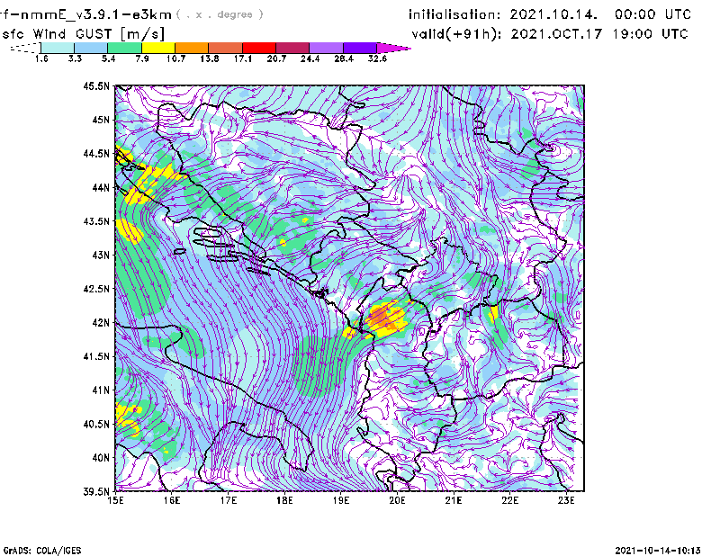
Task: Click the model name "nmmE_v3.9.1-e3km" text
Action: point(96,14)
